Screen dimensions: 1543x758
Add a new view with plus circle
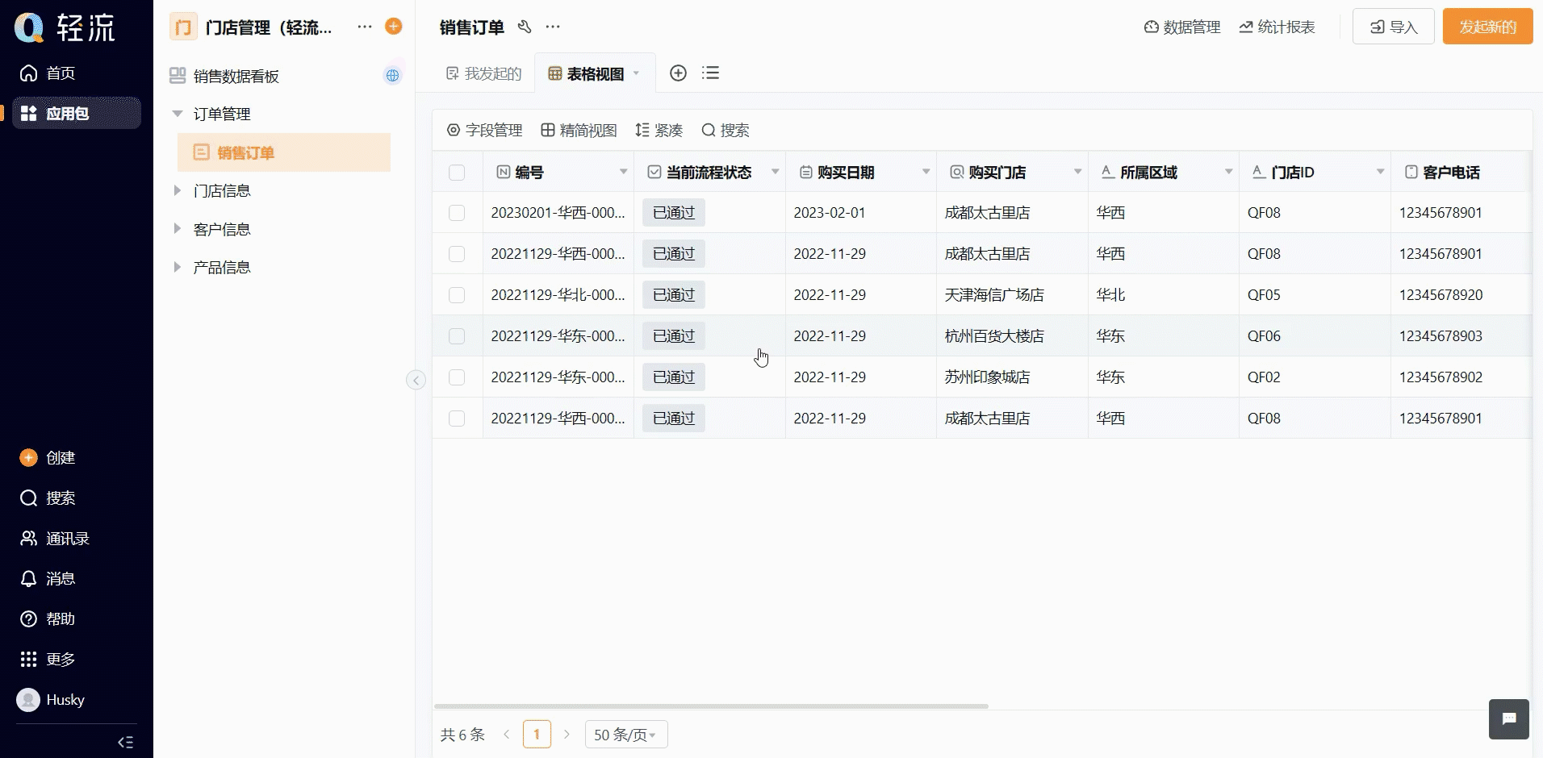click(679, 73)
